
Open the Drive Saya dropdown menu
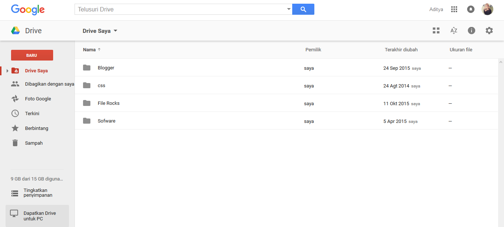click(100, 31)
